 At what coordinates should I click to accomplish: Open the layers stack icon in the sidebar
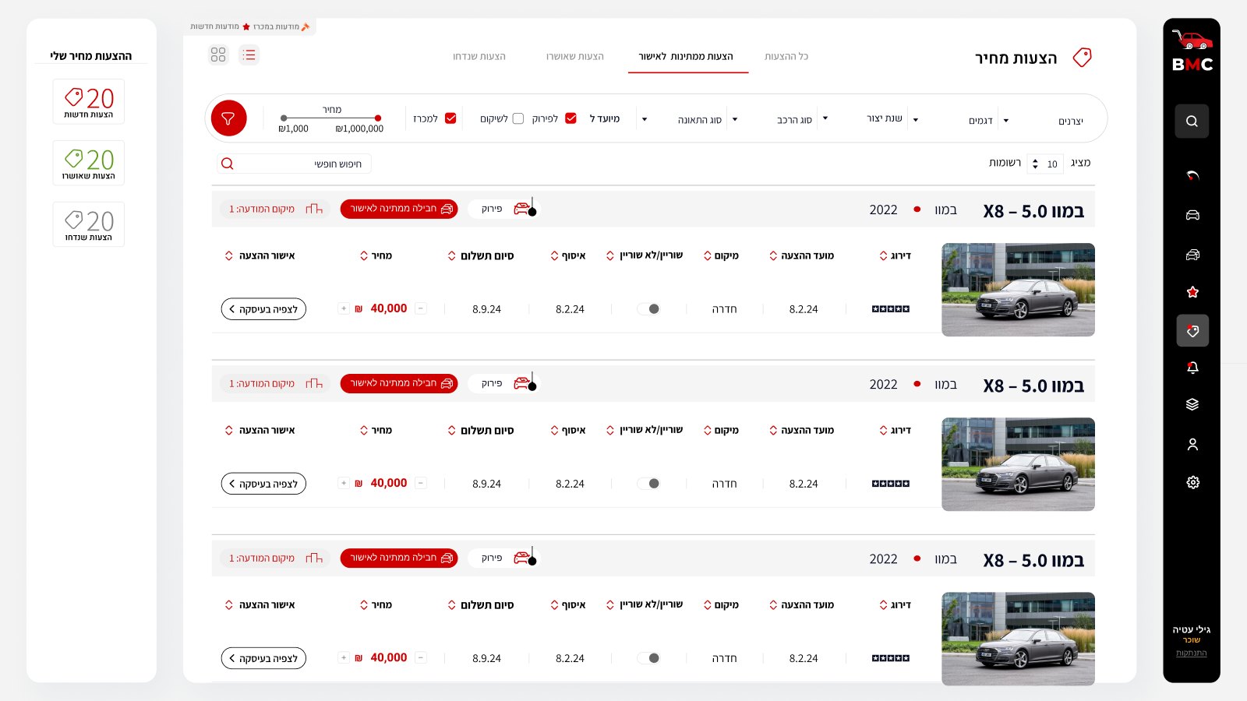tap(1192, 404)
